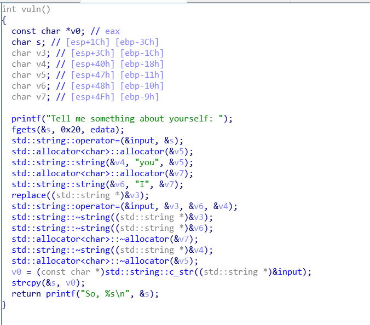Viewport: 370px width, 325px height.
Task: Click ~string destructor call for v3
Action: click(x=112, y=217)
